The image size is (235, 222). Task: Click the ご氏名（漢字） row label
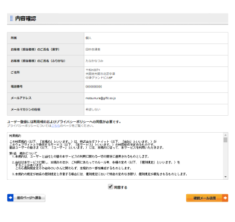(35, 49)
